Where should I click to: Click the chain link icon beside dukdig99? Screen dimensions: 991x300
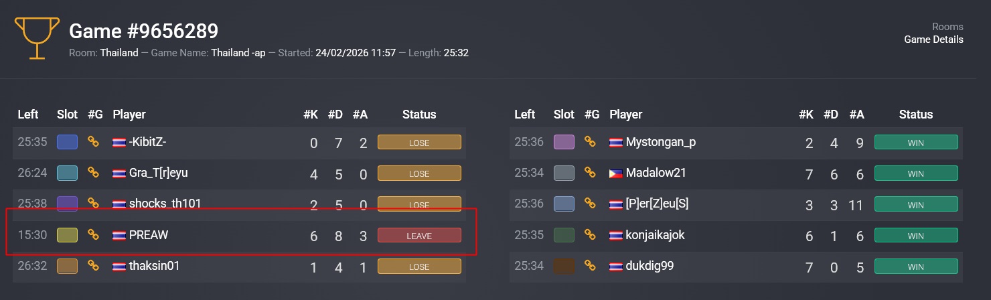coord(590,266)
